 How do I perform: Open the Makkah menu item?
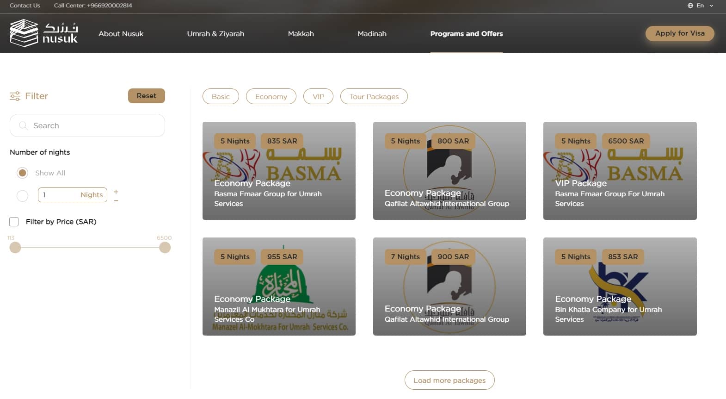(301, 34)
